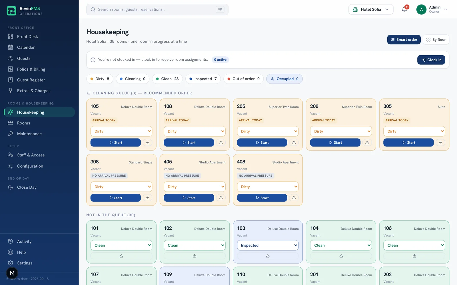Start cleaning room 208
The image size is (457, 285).
335,142
